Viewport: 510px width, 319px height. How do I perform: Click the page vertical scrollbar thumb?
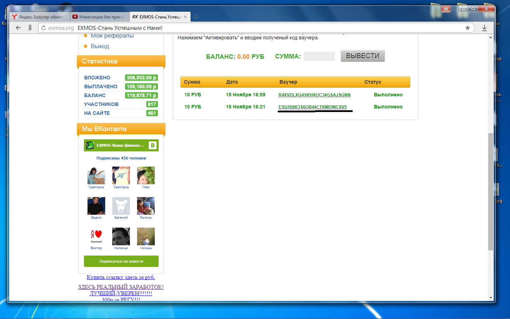[491, 192]
